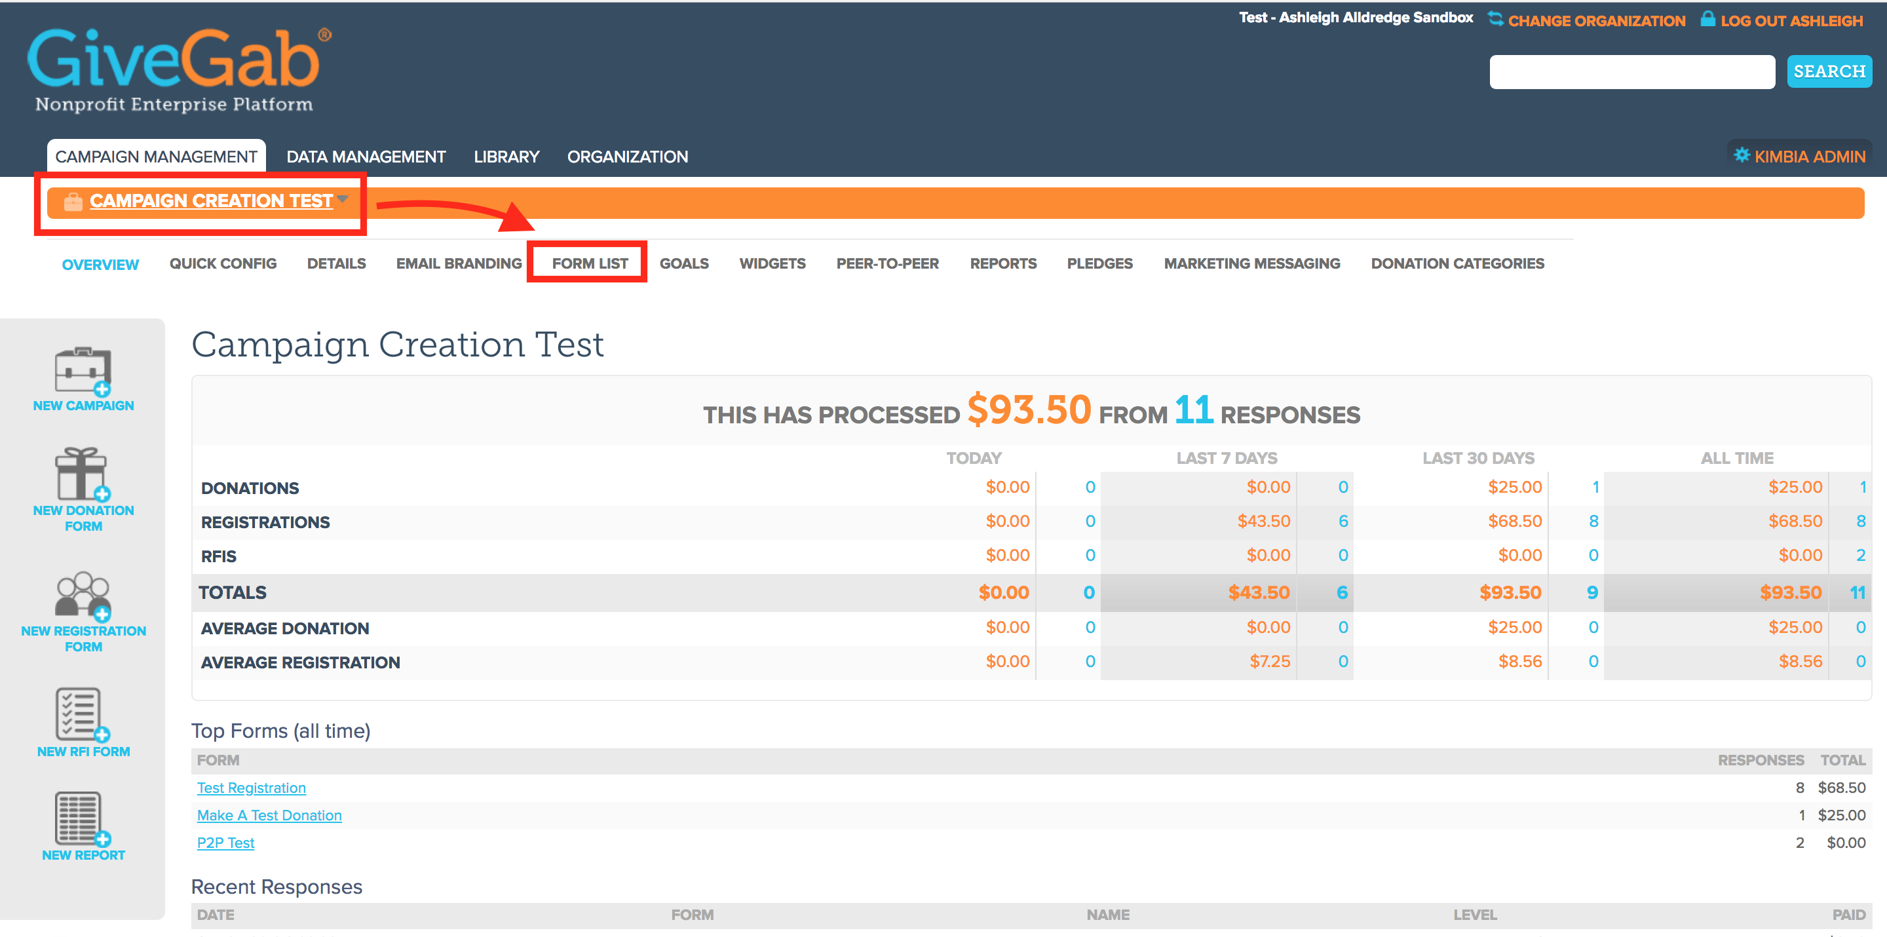Click the New Donation Form text label

point(83,518)
